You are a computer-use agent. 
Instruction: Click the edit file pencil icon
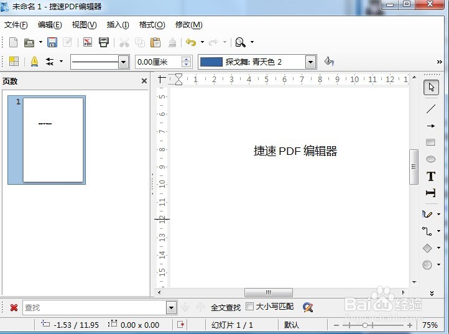[x=67, y=42]
